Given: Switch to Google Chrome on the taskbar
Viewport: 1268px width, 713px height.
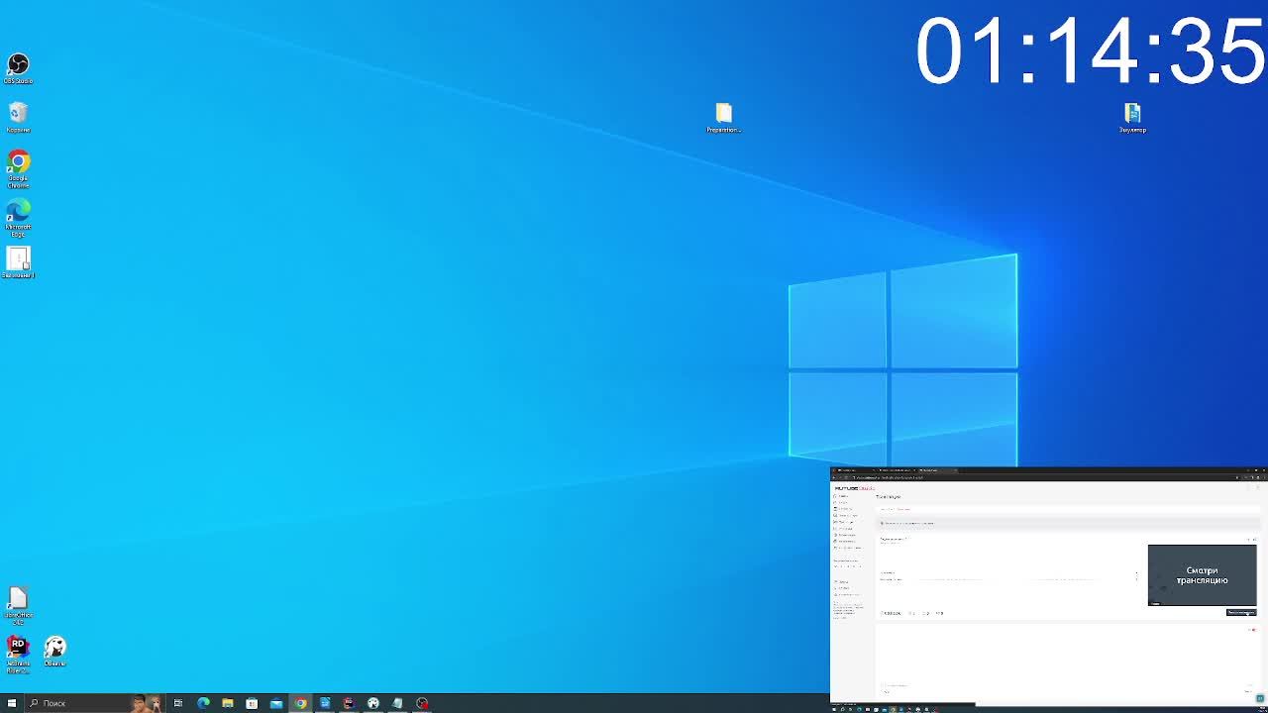Looking at the screenshot, I should click(x=300, y=703).
